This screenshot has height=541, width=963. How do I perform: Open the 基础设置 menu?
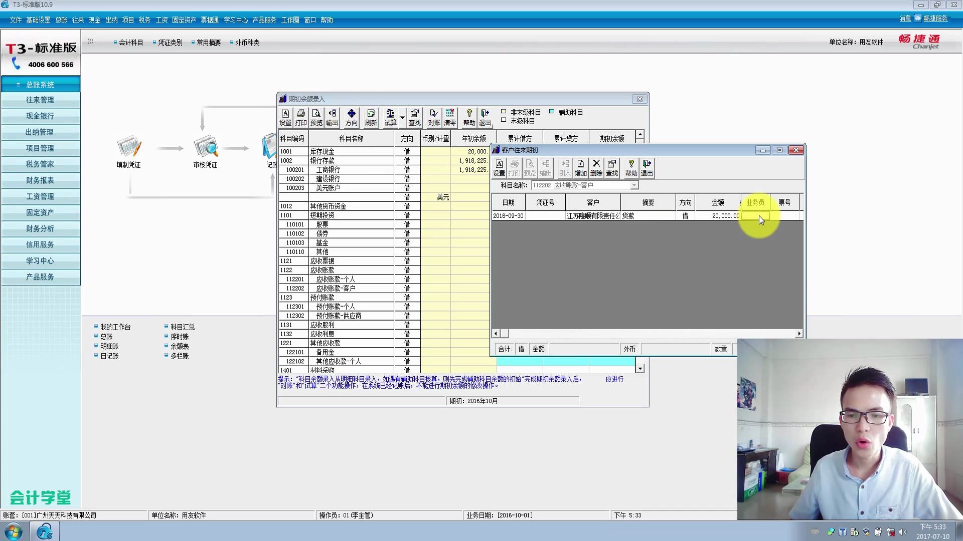(38, 20)
